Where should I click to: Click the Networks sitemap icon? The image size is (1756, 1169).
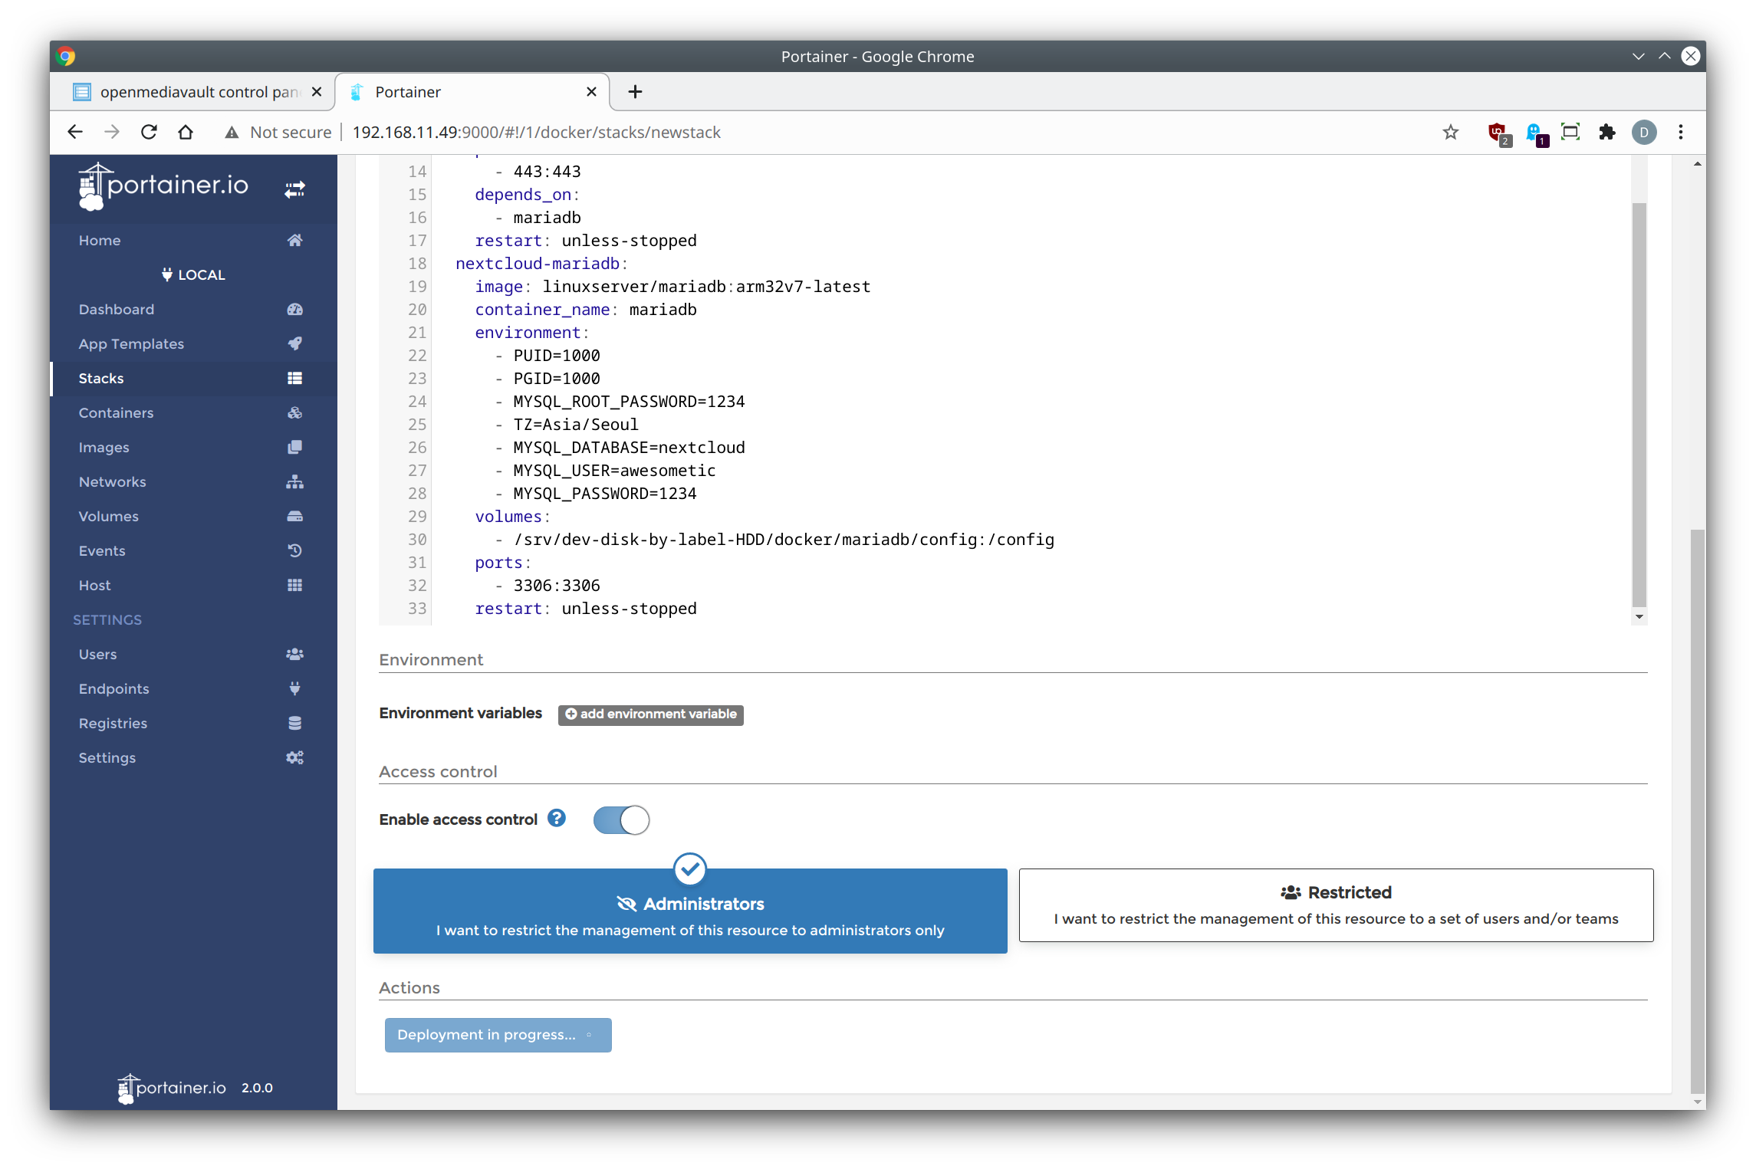click(294, 482)
